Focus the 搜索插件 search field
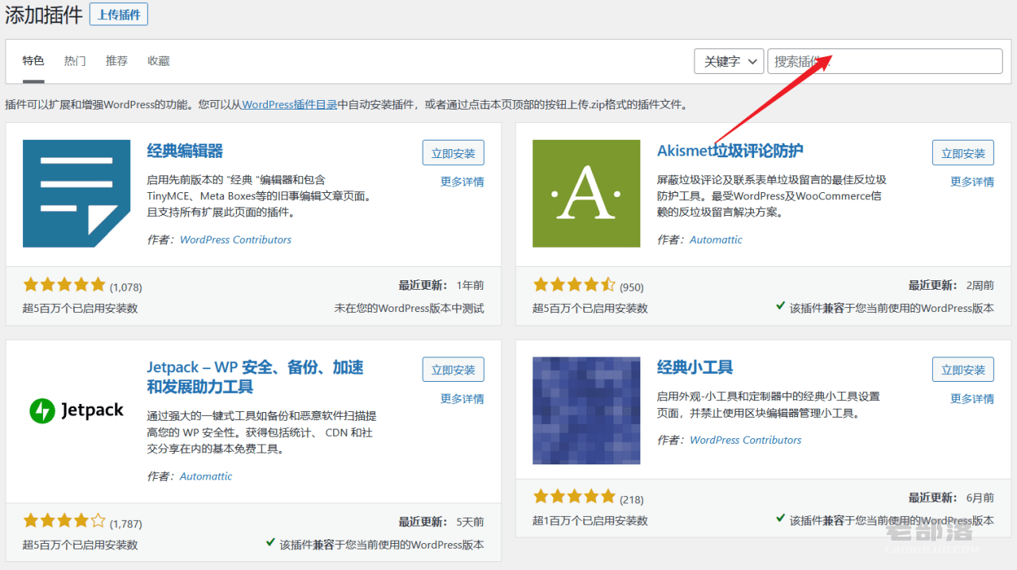The image size is (1017, 570). click(885, 61)
